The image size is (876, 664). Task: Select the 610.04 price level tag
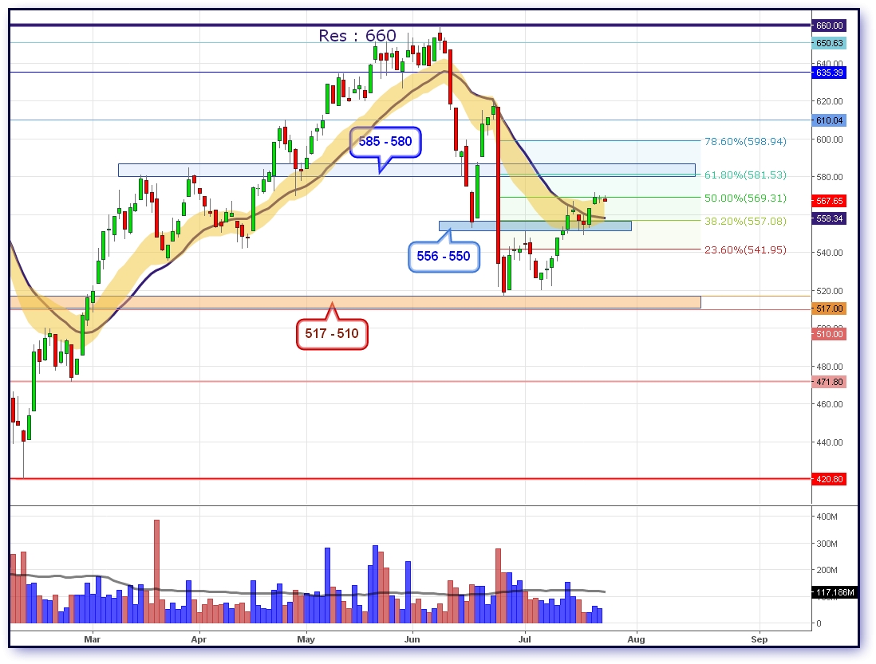830,120
